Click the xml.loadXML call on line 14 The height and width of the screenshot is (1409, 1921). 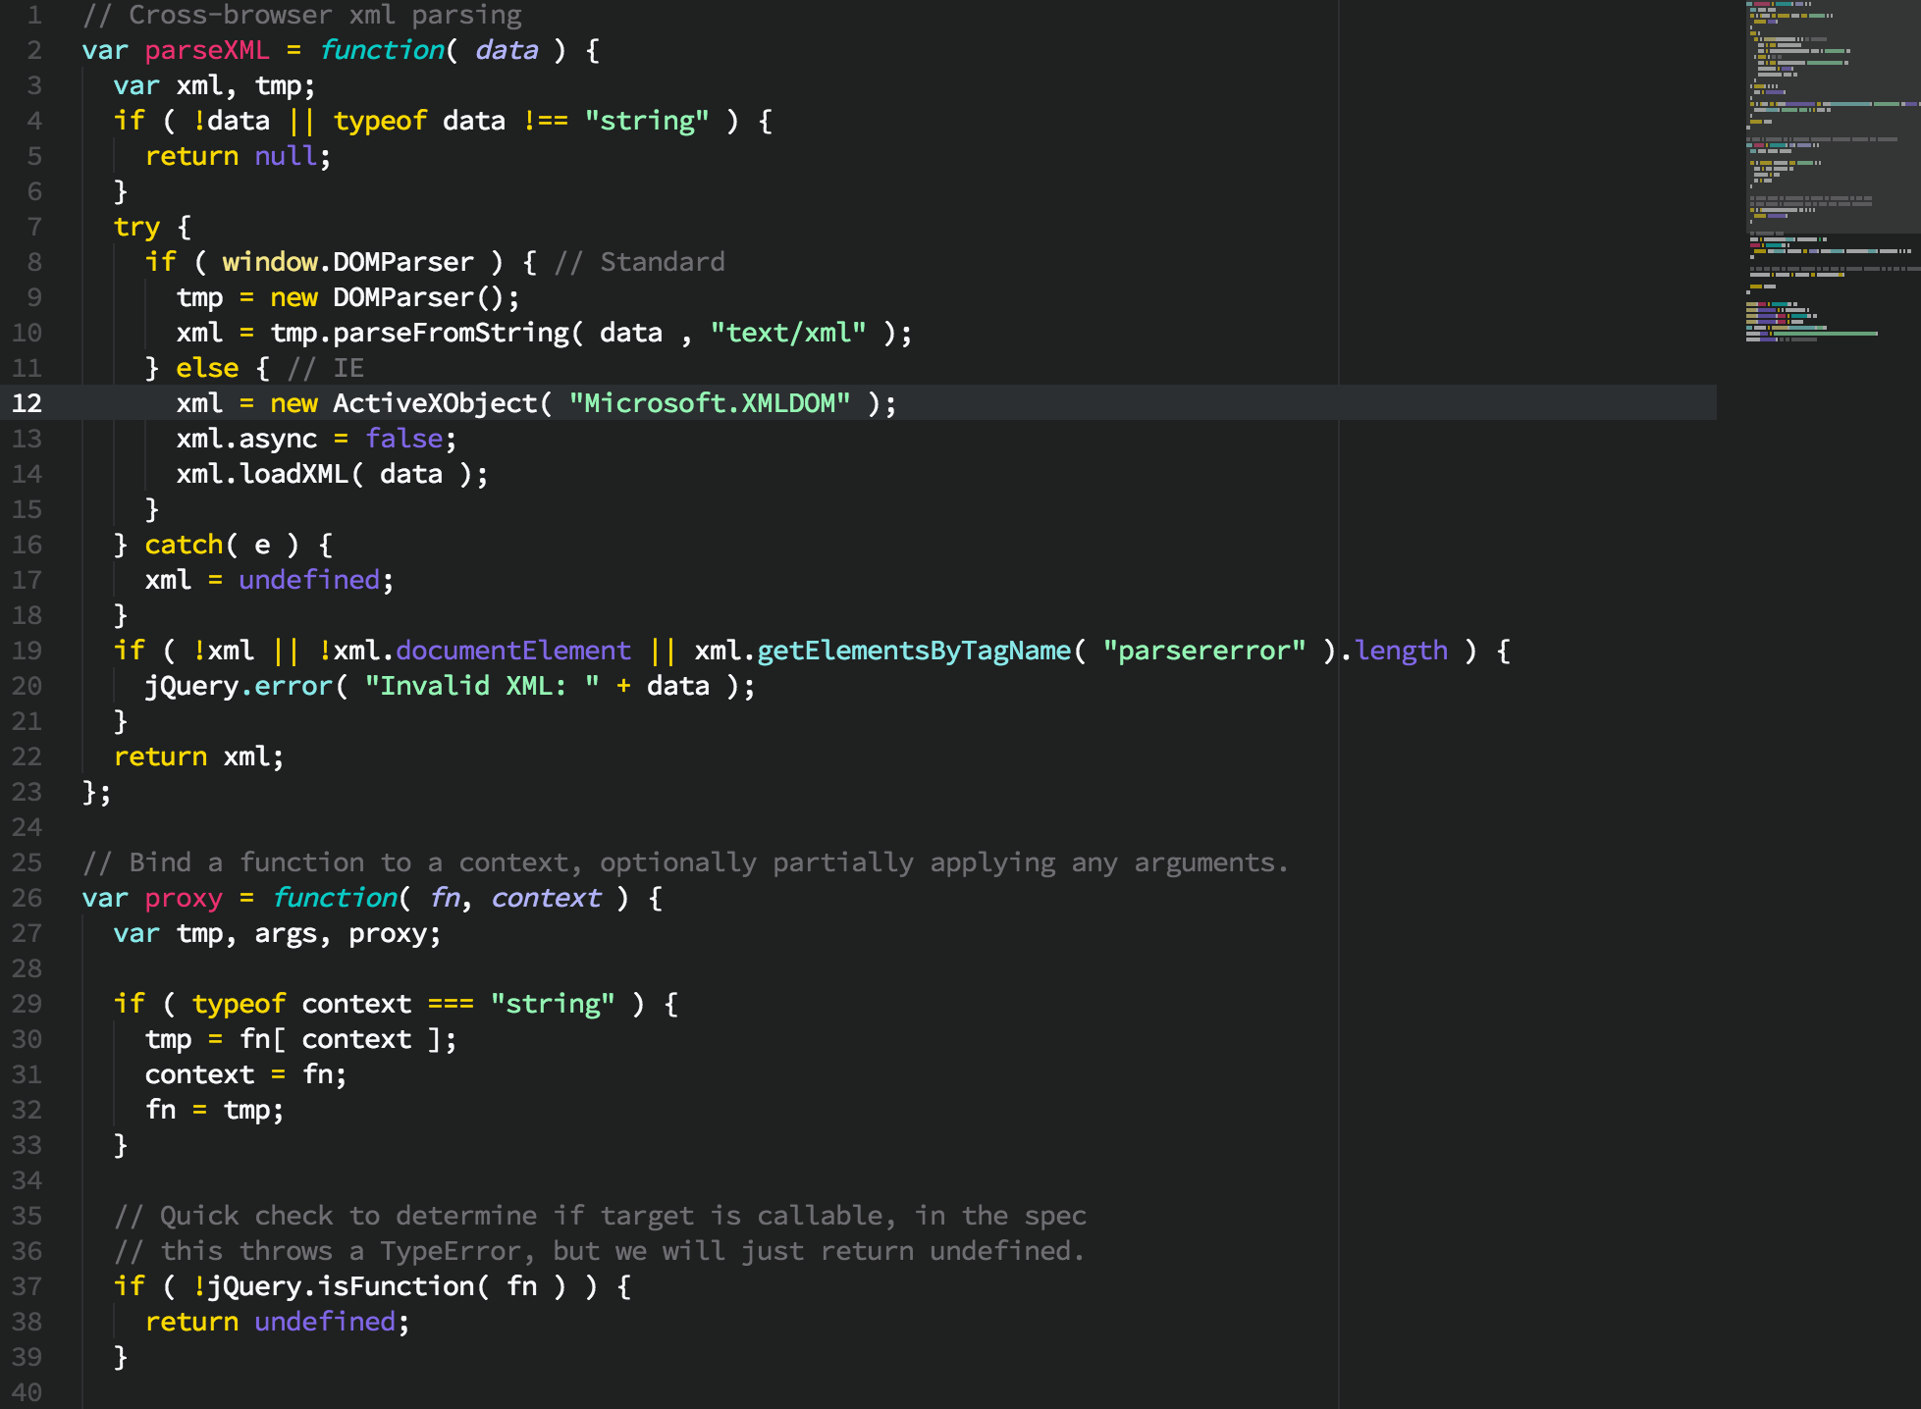tap(262, 474)
